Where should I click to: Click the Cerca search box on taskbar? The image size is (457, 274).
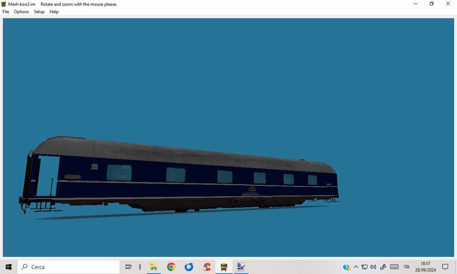[69, 267]
